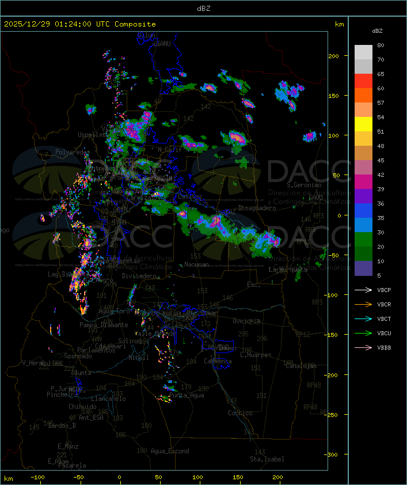
Task: Click the Sta.Isabel place label
Action: pos(267,459)
